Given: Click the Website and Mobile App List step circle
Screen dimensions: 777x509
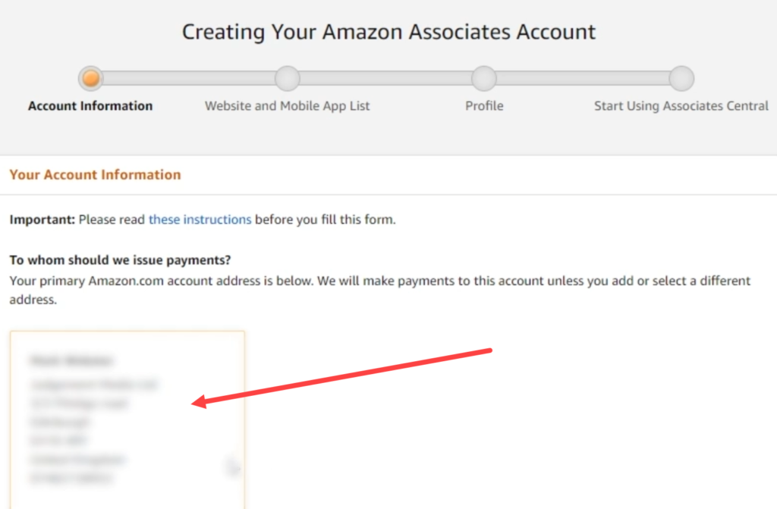Looking at the screenshot, I should (287, 78).
